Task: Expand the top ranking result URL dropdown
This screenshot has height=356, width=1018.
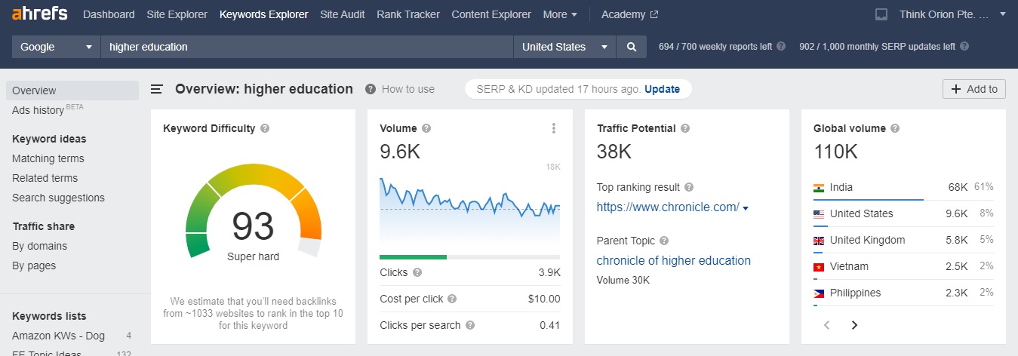Action: point(746,208)
